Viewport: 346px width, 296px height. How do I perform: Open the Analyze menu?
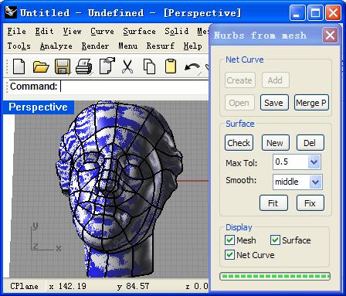(56, 46)
